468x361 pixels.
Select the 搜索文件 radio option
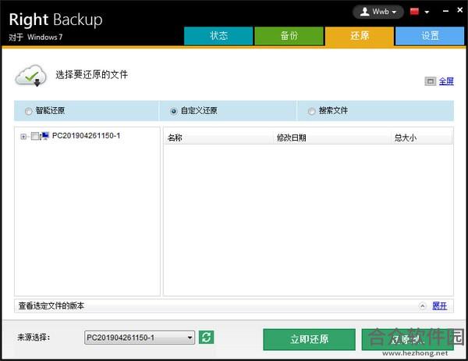pos(311,111)
